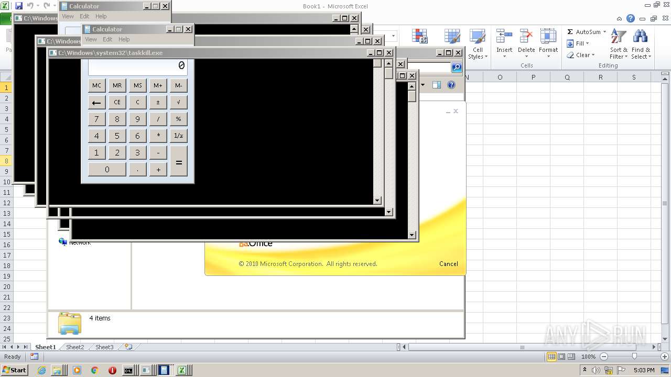The image size is (671, 377).
Task: Click the Insert cells icon
Action: click(504, 36)
